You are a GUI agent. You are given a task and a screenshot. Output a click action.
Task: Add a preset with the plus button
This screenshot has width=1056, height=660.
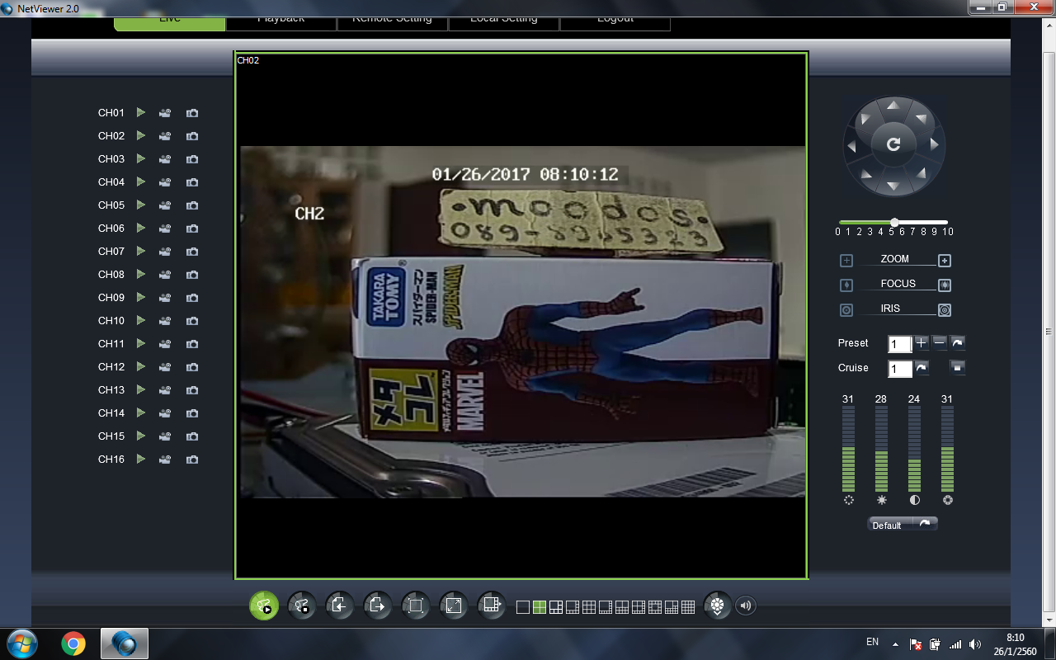(x=922, y=342)
